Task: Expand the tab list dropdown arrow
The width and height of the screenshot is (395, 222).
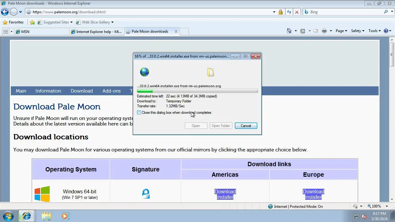Action: tap(11, 31)
